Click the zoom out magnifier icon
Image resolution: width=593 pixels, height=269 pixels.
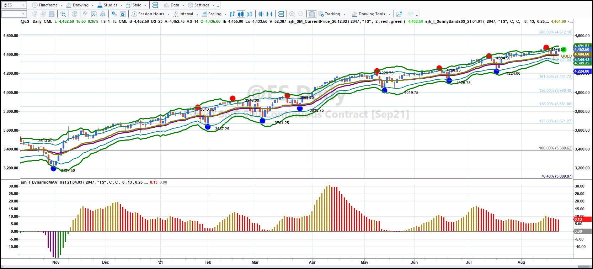click(301, 14)
